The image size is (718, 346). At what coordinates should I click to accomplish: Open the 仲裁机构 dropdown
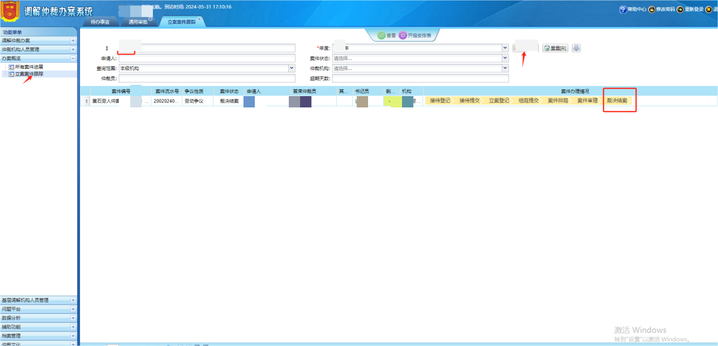click(x=505, y=68)
